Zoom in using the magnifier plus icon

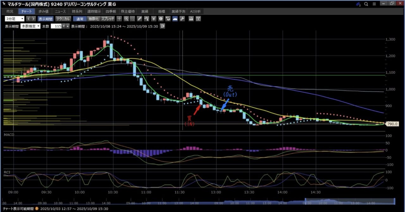[126, 19]
